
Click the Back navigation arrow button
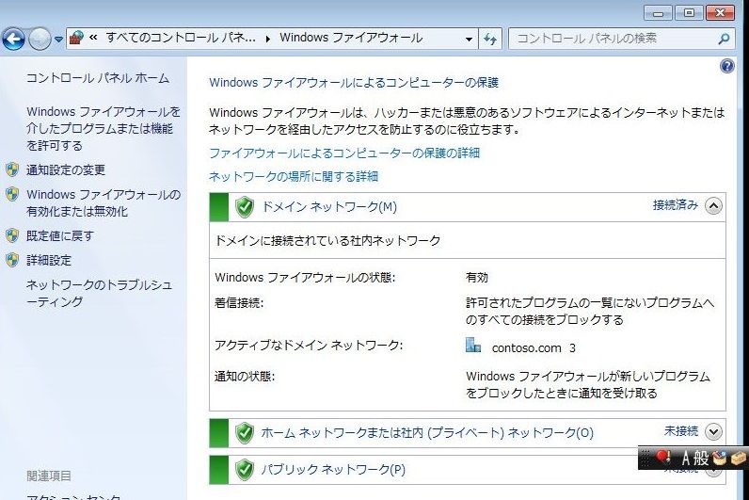pyautogui.click(x=13, y=40)
